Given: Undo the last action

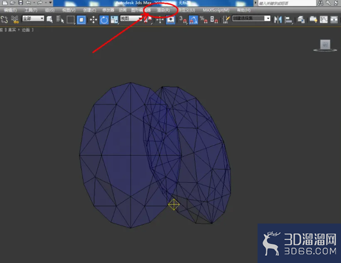Looking at the screenshot, I should click(28, 3).
